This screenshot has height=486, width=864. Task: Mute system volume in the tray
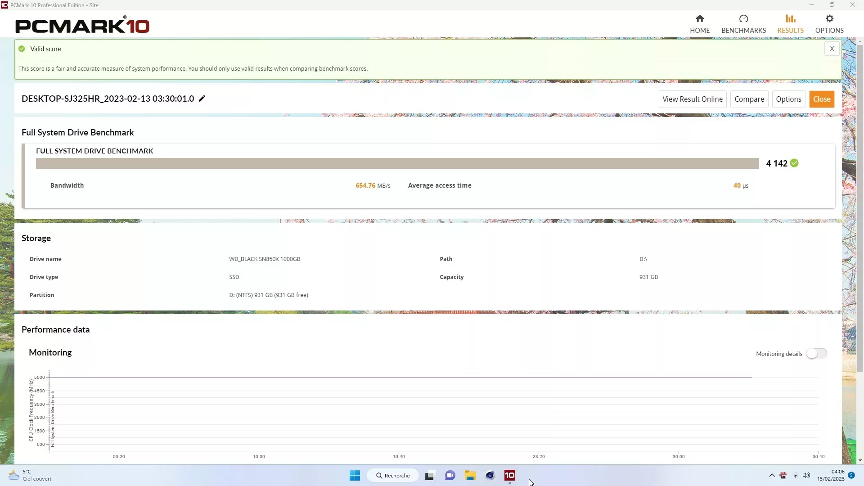click(x=807, y=475)
